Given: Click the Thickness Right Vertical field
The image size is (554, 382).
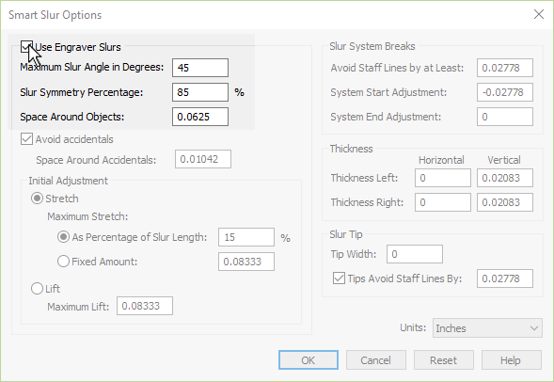Looking at the screenshot, I should 505,202.
